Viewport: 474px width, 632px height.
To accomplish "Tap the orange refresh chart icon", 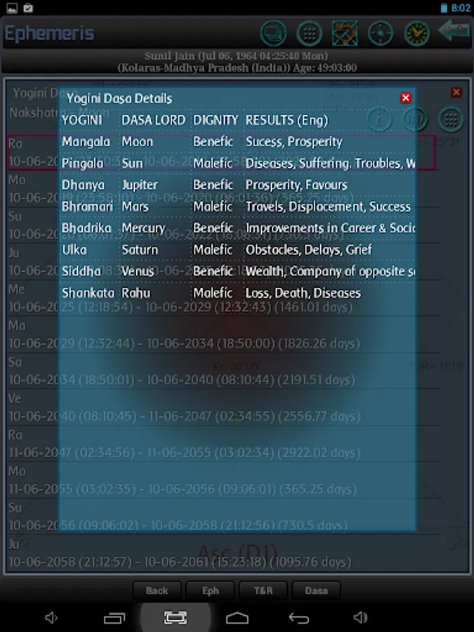I will click(345, 33).
